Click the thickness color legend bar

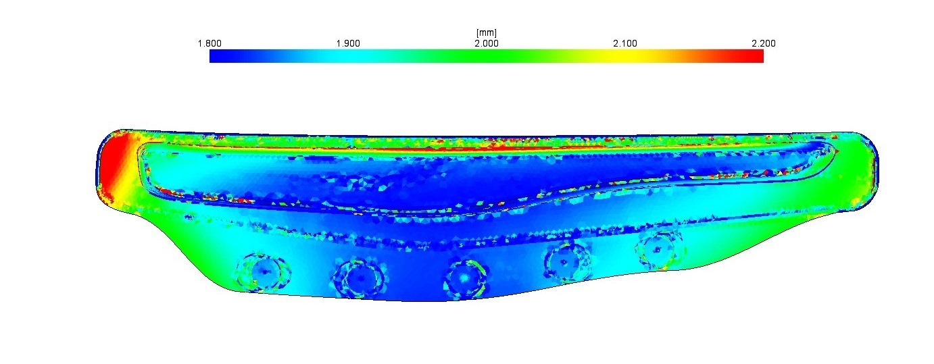pos(487,57)
